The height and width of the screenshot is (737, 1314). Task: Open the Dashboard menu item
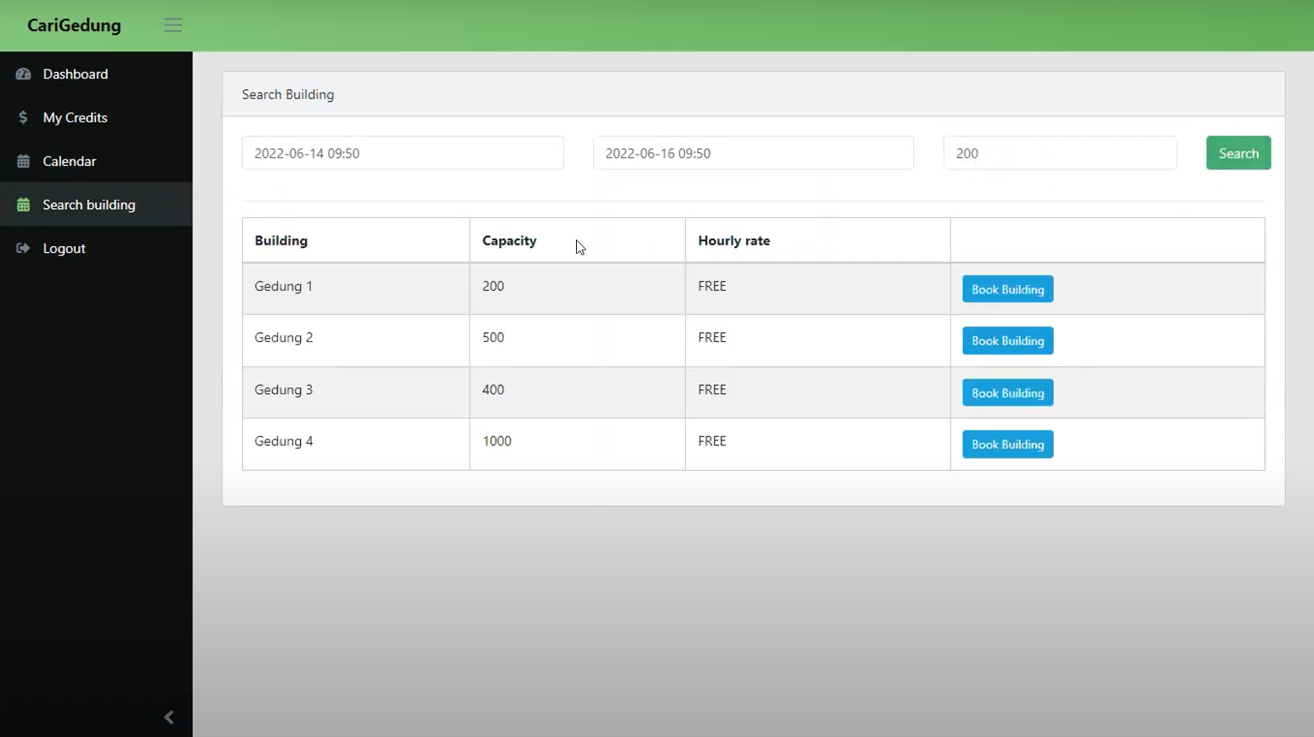point(96,74)
